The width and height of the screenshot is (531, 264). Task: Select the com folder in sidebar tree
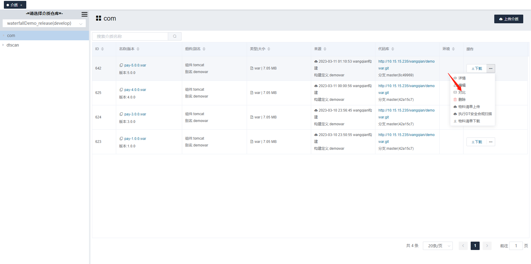point(11,35)
